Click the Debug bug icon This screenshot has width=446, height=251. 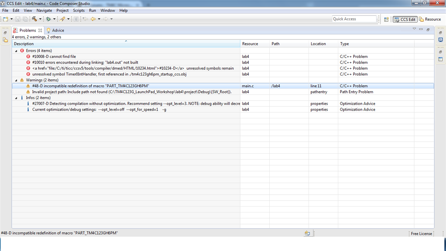coord(48,19)
